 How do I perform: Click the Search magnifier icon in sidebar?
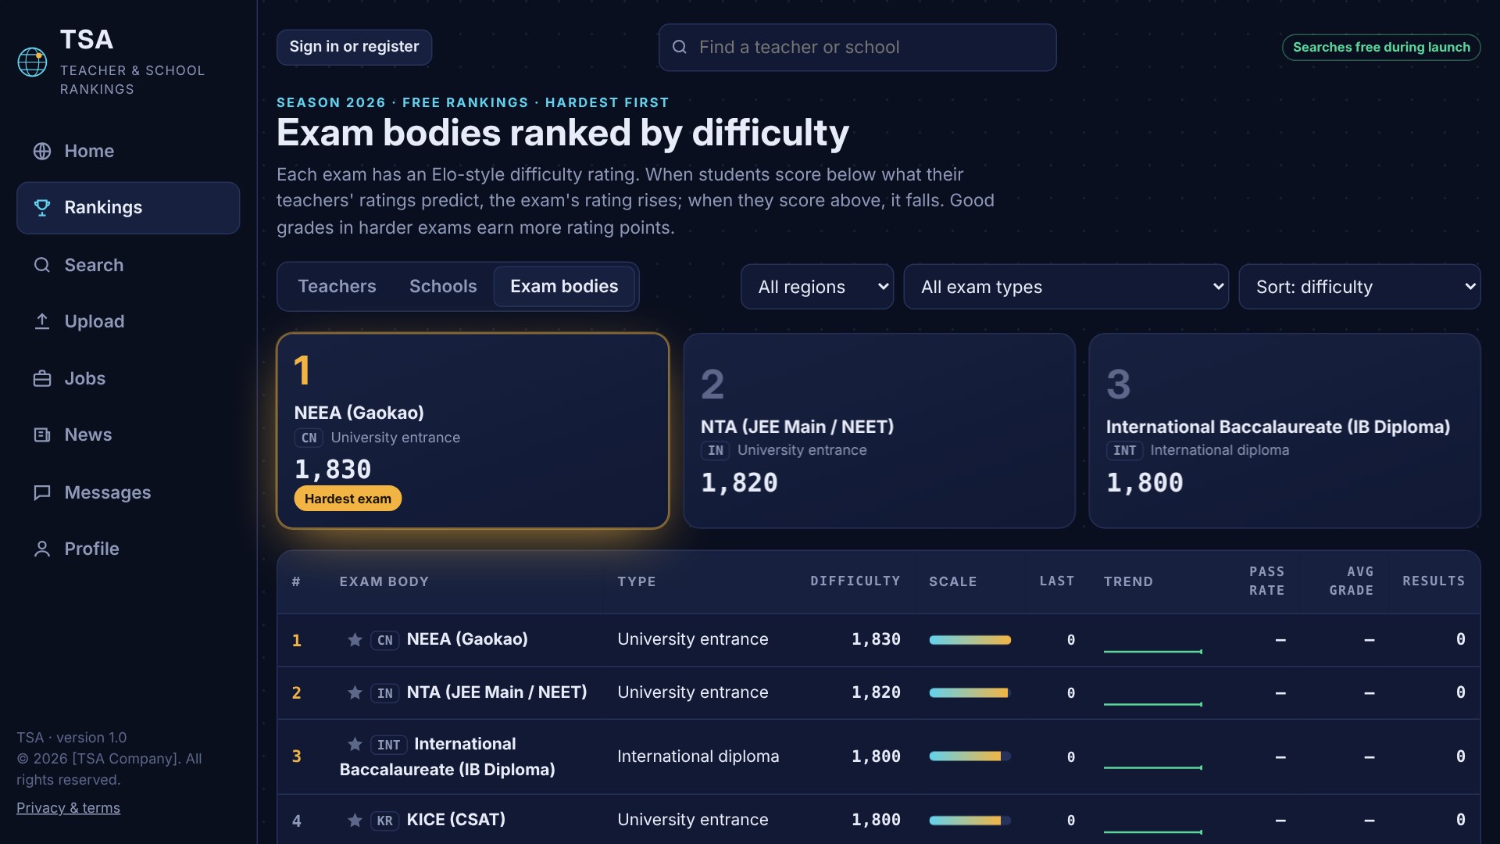click(42, 265)
